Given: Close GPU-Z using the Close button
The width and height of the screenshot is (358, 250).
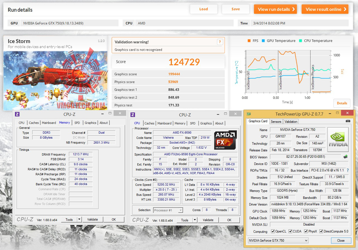Looking at the screenshot, I should pos(341,241).
